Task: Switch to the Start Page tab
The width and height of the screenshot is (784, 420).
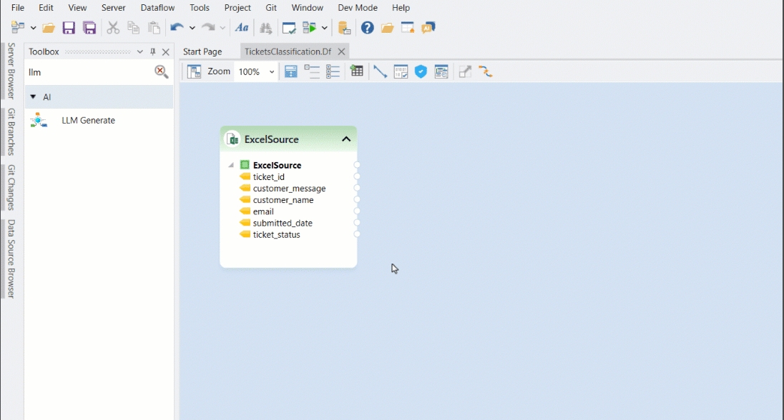Action: (x=202, y=51)
